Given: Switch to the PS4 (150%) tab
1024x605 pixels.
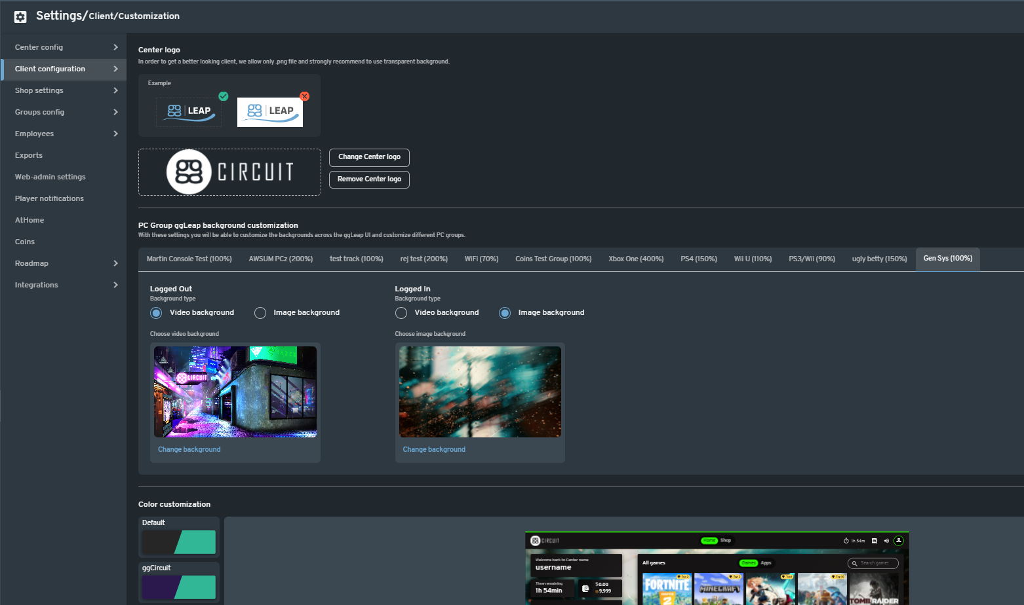Looking at the screenshot, I should coord(698,259).
